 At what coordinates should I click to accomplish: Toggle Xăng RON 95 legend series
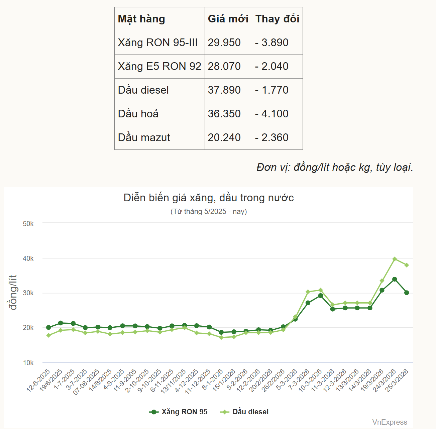179,412
